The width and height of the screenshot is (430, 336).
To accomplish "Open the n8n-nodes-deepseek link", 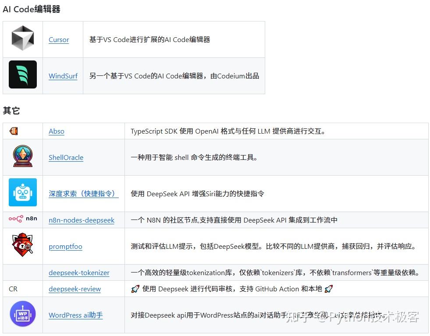I will (82, 220).
